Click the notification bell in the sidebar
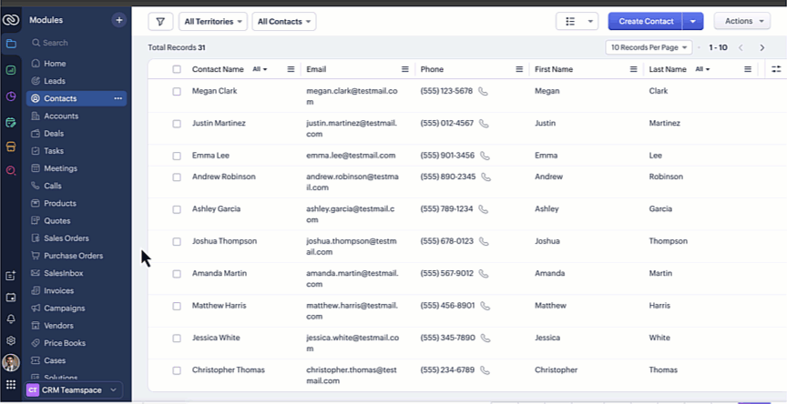The width and height of the screenshot is (787, 404). click(x=11, y=318)
